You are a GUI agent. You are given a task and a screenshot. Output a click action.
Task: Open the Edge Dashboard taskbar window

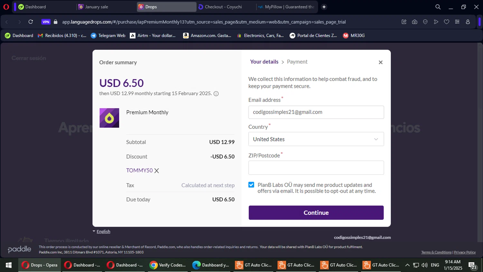[x=211, y=265]
